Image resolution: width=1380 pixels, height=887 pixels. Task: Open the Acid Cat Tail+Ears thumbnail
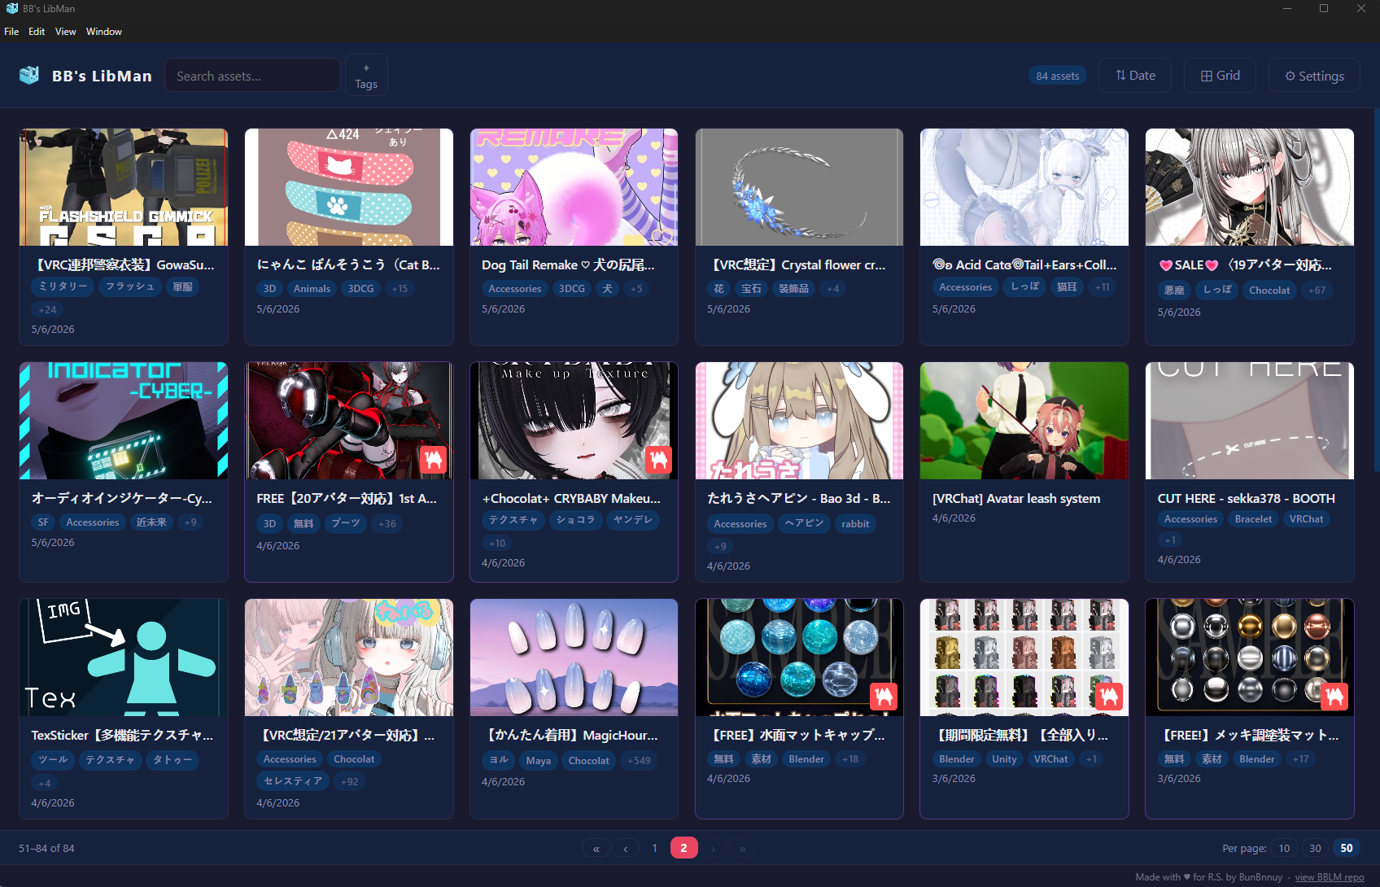coord(1024,187)
